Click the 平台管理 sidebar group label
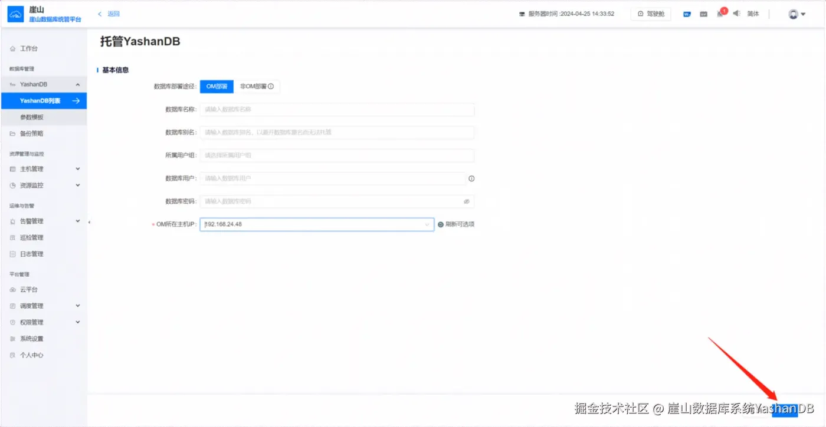This screenshot has height=427, width=826. point(19,274)
